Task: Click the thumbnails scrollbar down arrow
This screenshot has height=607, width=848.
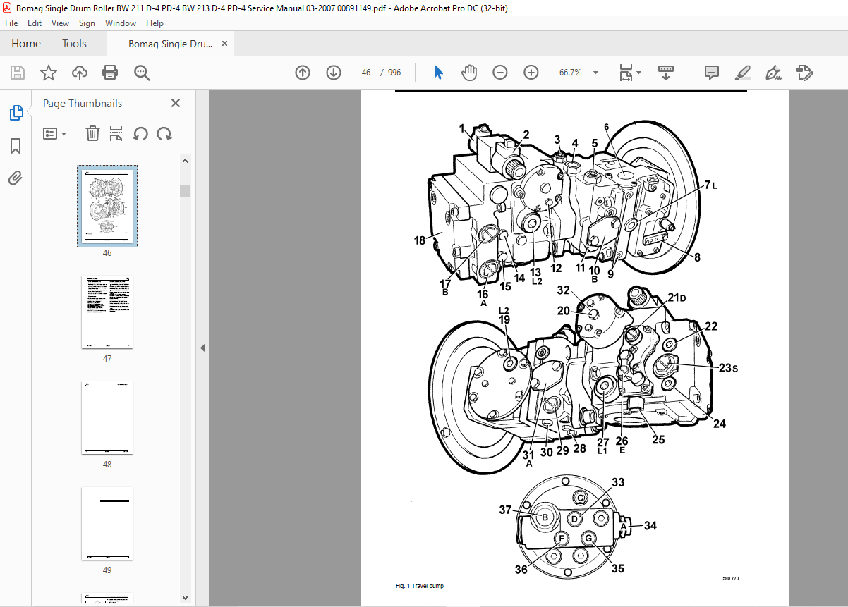Action: (185, 598)
